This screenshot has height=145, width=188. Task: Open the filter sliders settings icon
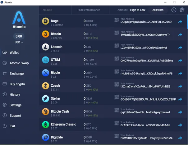[x=182, y=10]
